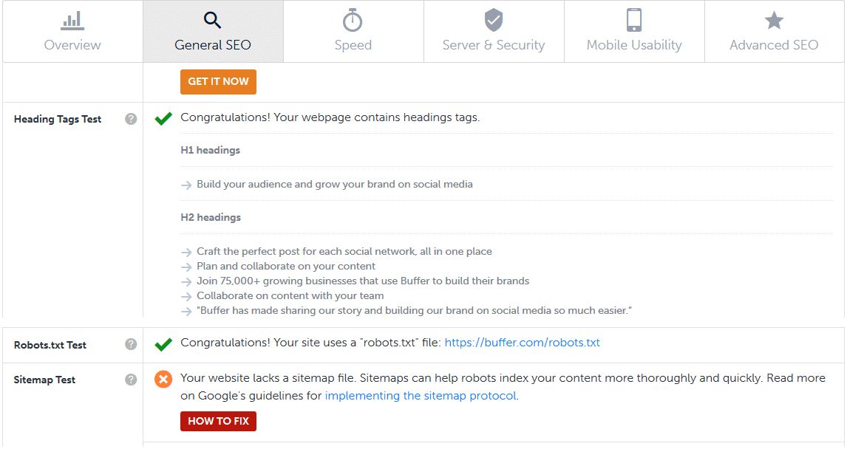Open the Advanced SEO star icon
The width and height of the screenshot is (847, 449).
tap(774, 21)
